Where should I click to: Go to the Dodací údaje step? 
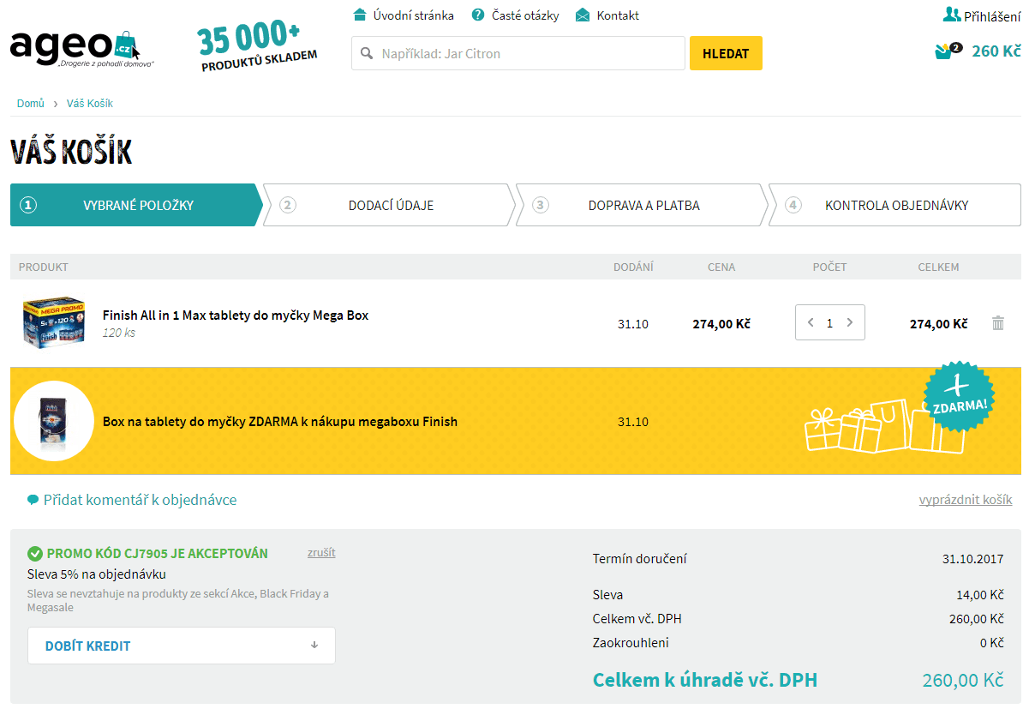pyautogui.click(x=390, y=205)
